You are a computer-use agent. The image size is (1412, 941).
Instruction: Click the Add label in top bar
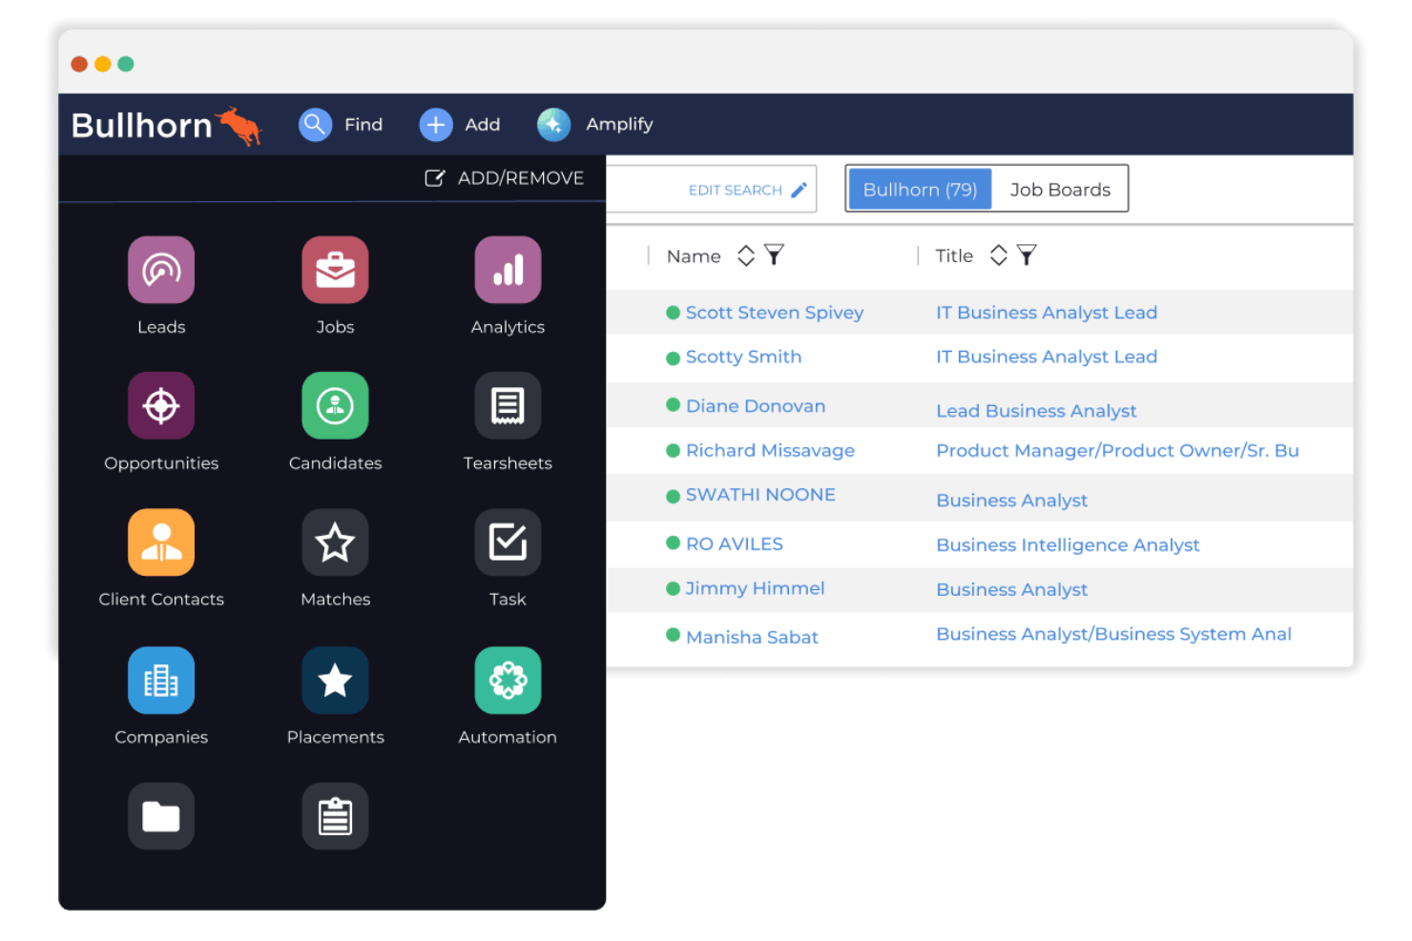click(x=482, y=124)
